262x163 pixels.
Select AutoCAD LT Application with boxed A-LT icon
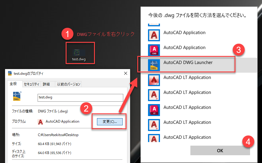click(x=199, y=110)
